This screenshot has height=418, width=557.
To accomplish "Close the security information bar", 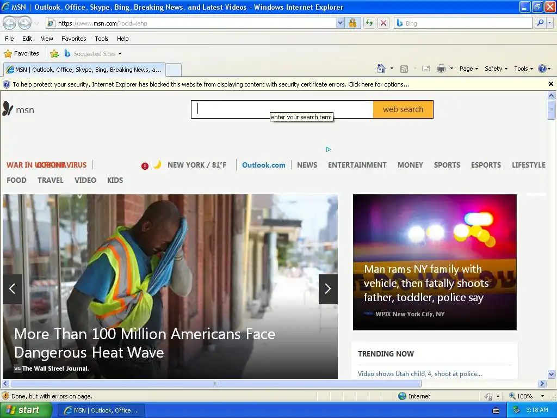I will (x=551, y=84).
